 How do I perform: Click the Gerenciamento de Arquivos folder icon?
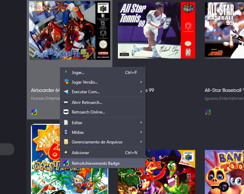66,142
